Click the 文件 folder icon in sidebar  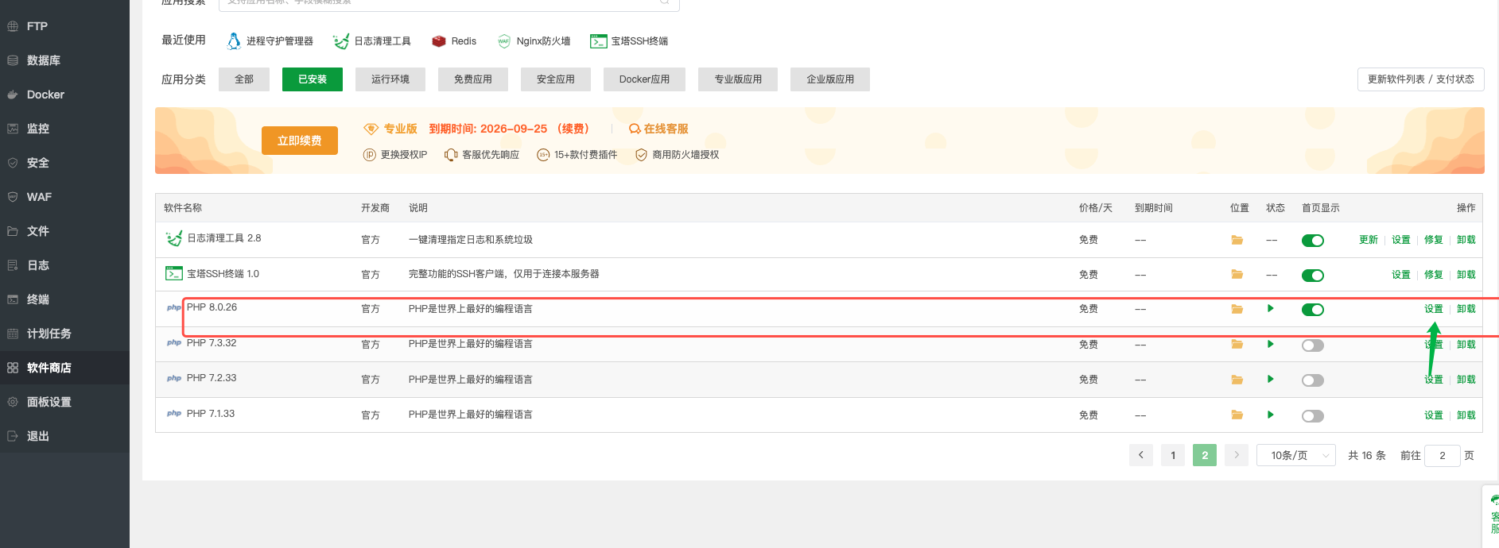coord(13,231)
